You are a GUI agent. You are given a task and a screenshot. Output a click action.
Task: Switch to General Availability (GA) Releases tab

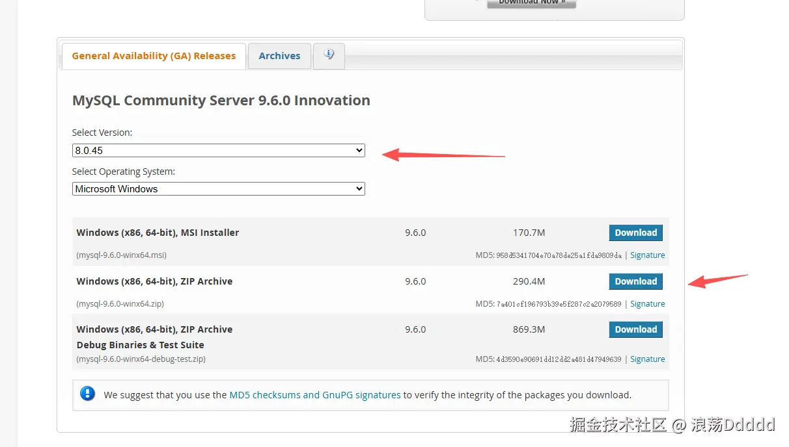point(154,56)
